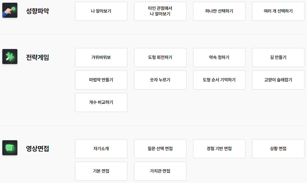Open the 도형 회전하기 game
Screen dimensions: 307x183
click(160, 58)
